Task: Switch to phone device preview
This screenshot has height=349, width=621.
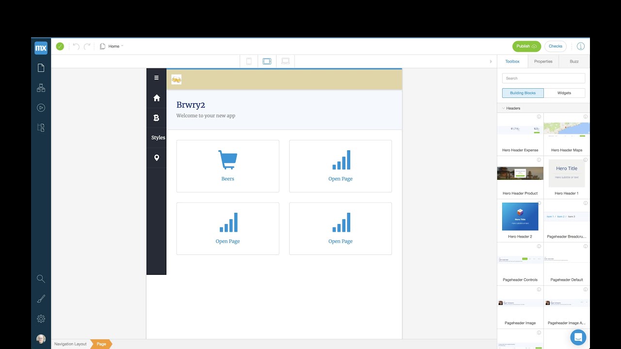Action: (249, 61)
